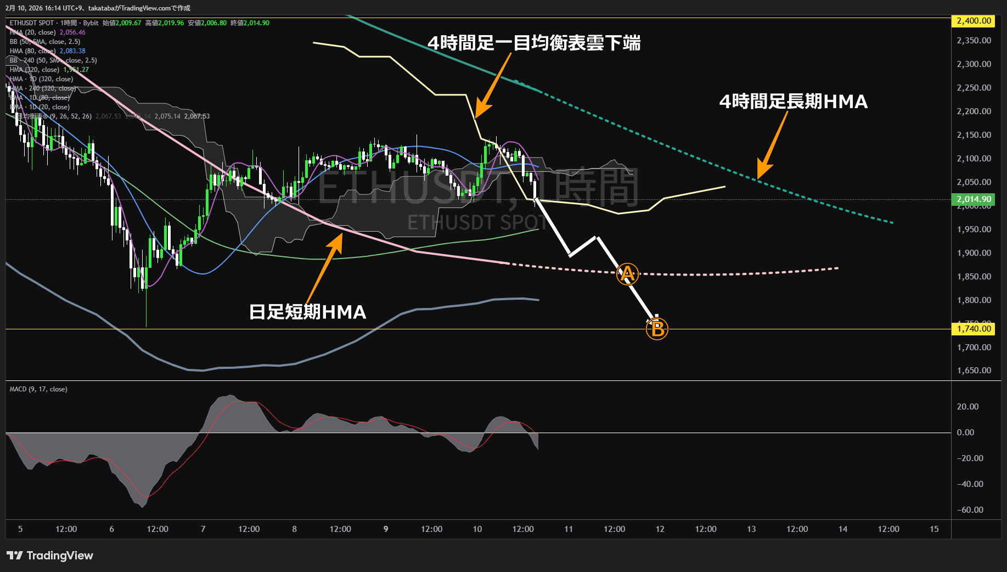Select the HMA (80, close) legend entry
The image size is (1007, 572).
click(x=33, y=51)
